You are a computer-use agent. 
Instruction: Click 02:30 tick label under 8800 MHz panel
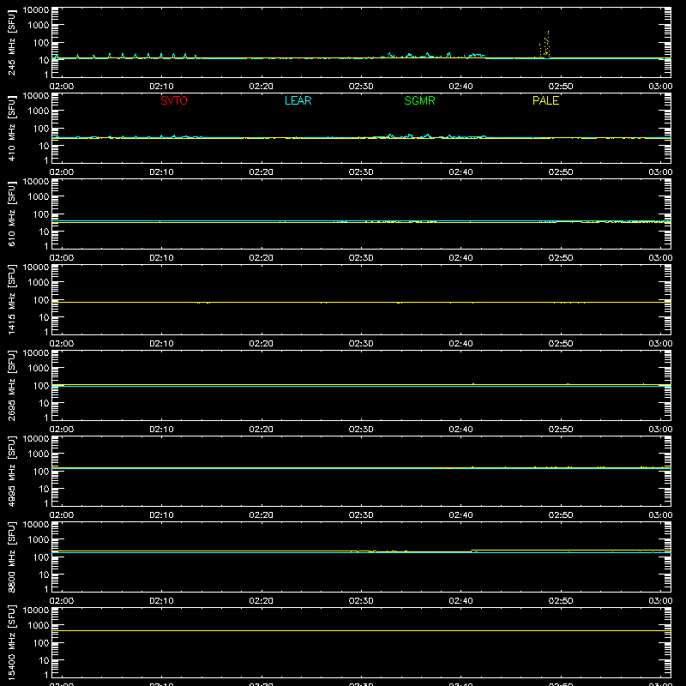(361, 601)
